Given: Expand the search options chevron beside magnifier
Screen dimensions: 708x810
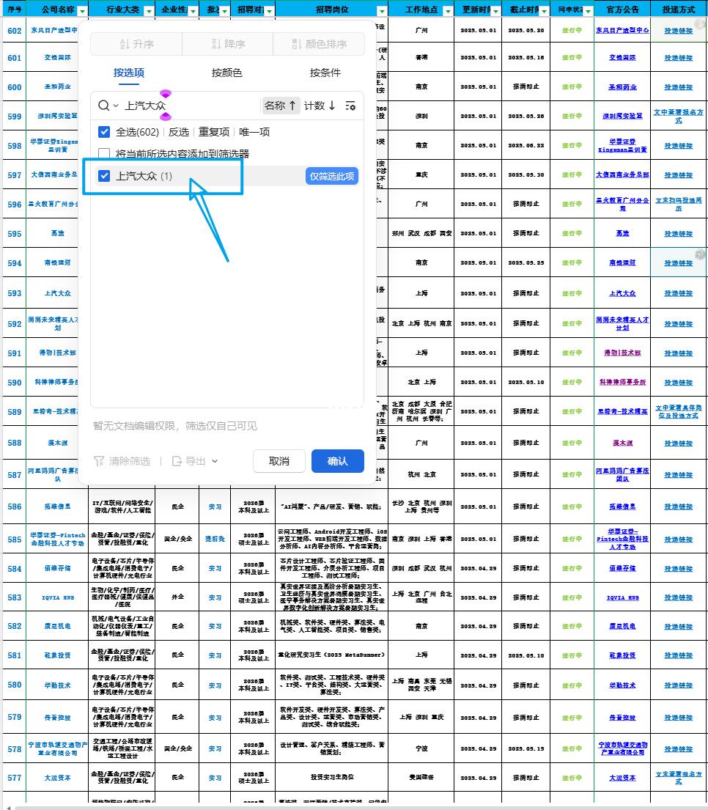Looking at the screenshot, I should (x=116, y=106).
